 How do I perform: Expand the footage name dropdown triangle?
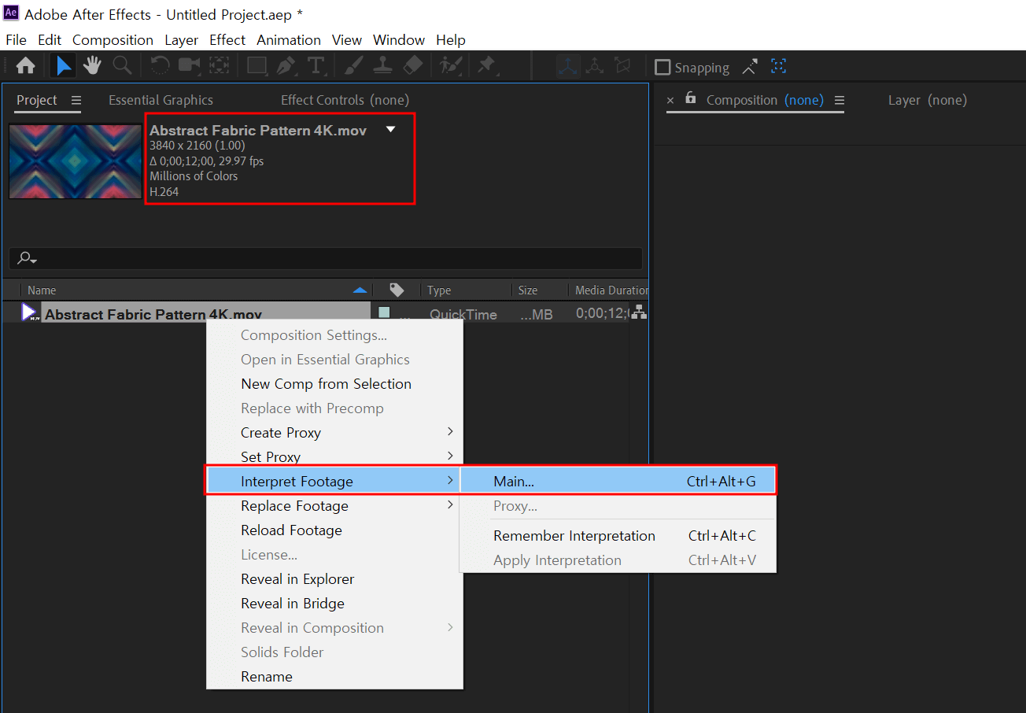[x=391, y=129]
